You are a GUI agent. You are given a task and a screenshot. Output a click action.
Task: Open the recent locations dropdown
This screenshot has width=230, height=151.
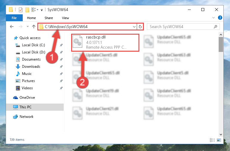(28, 27)
